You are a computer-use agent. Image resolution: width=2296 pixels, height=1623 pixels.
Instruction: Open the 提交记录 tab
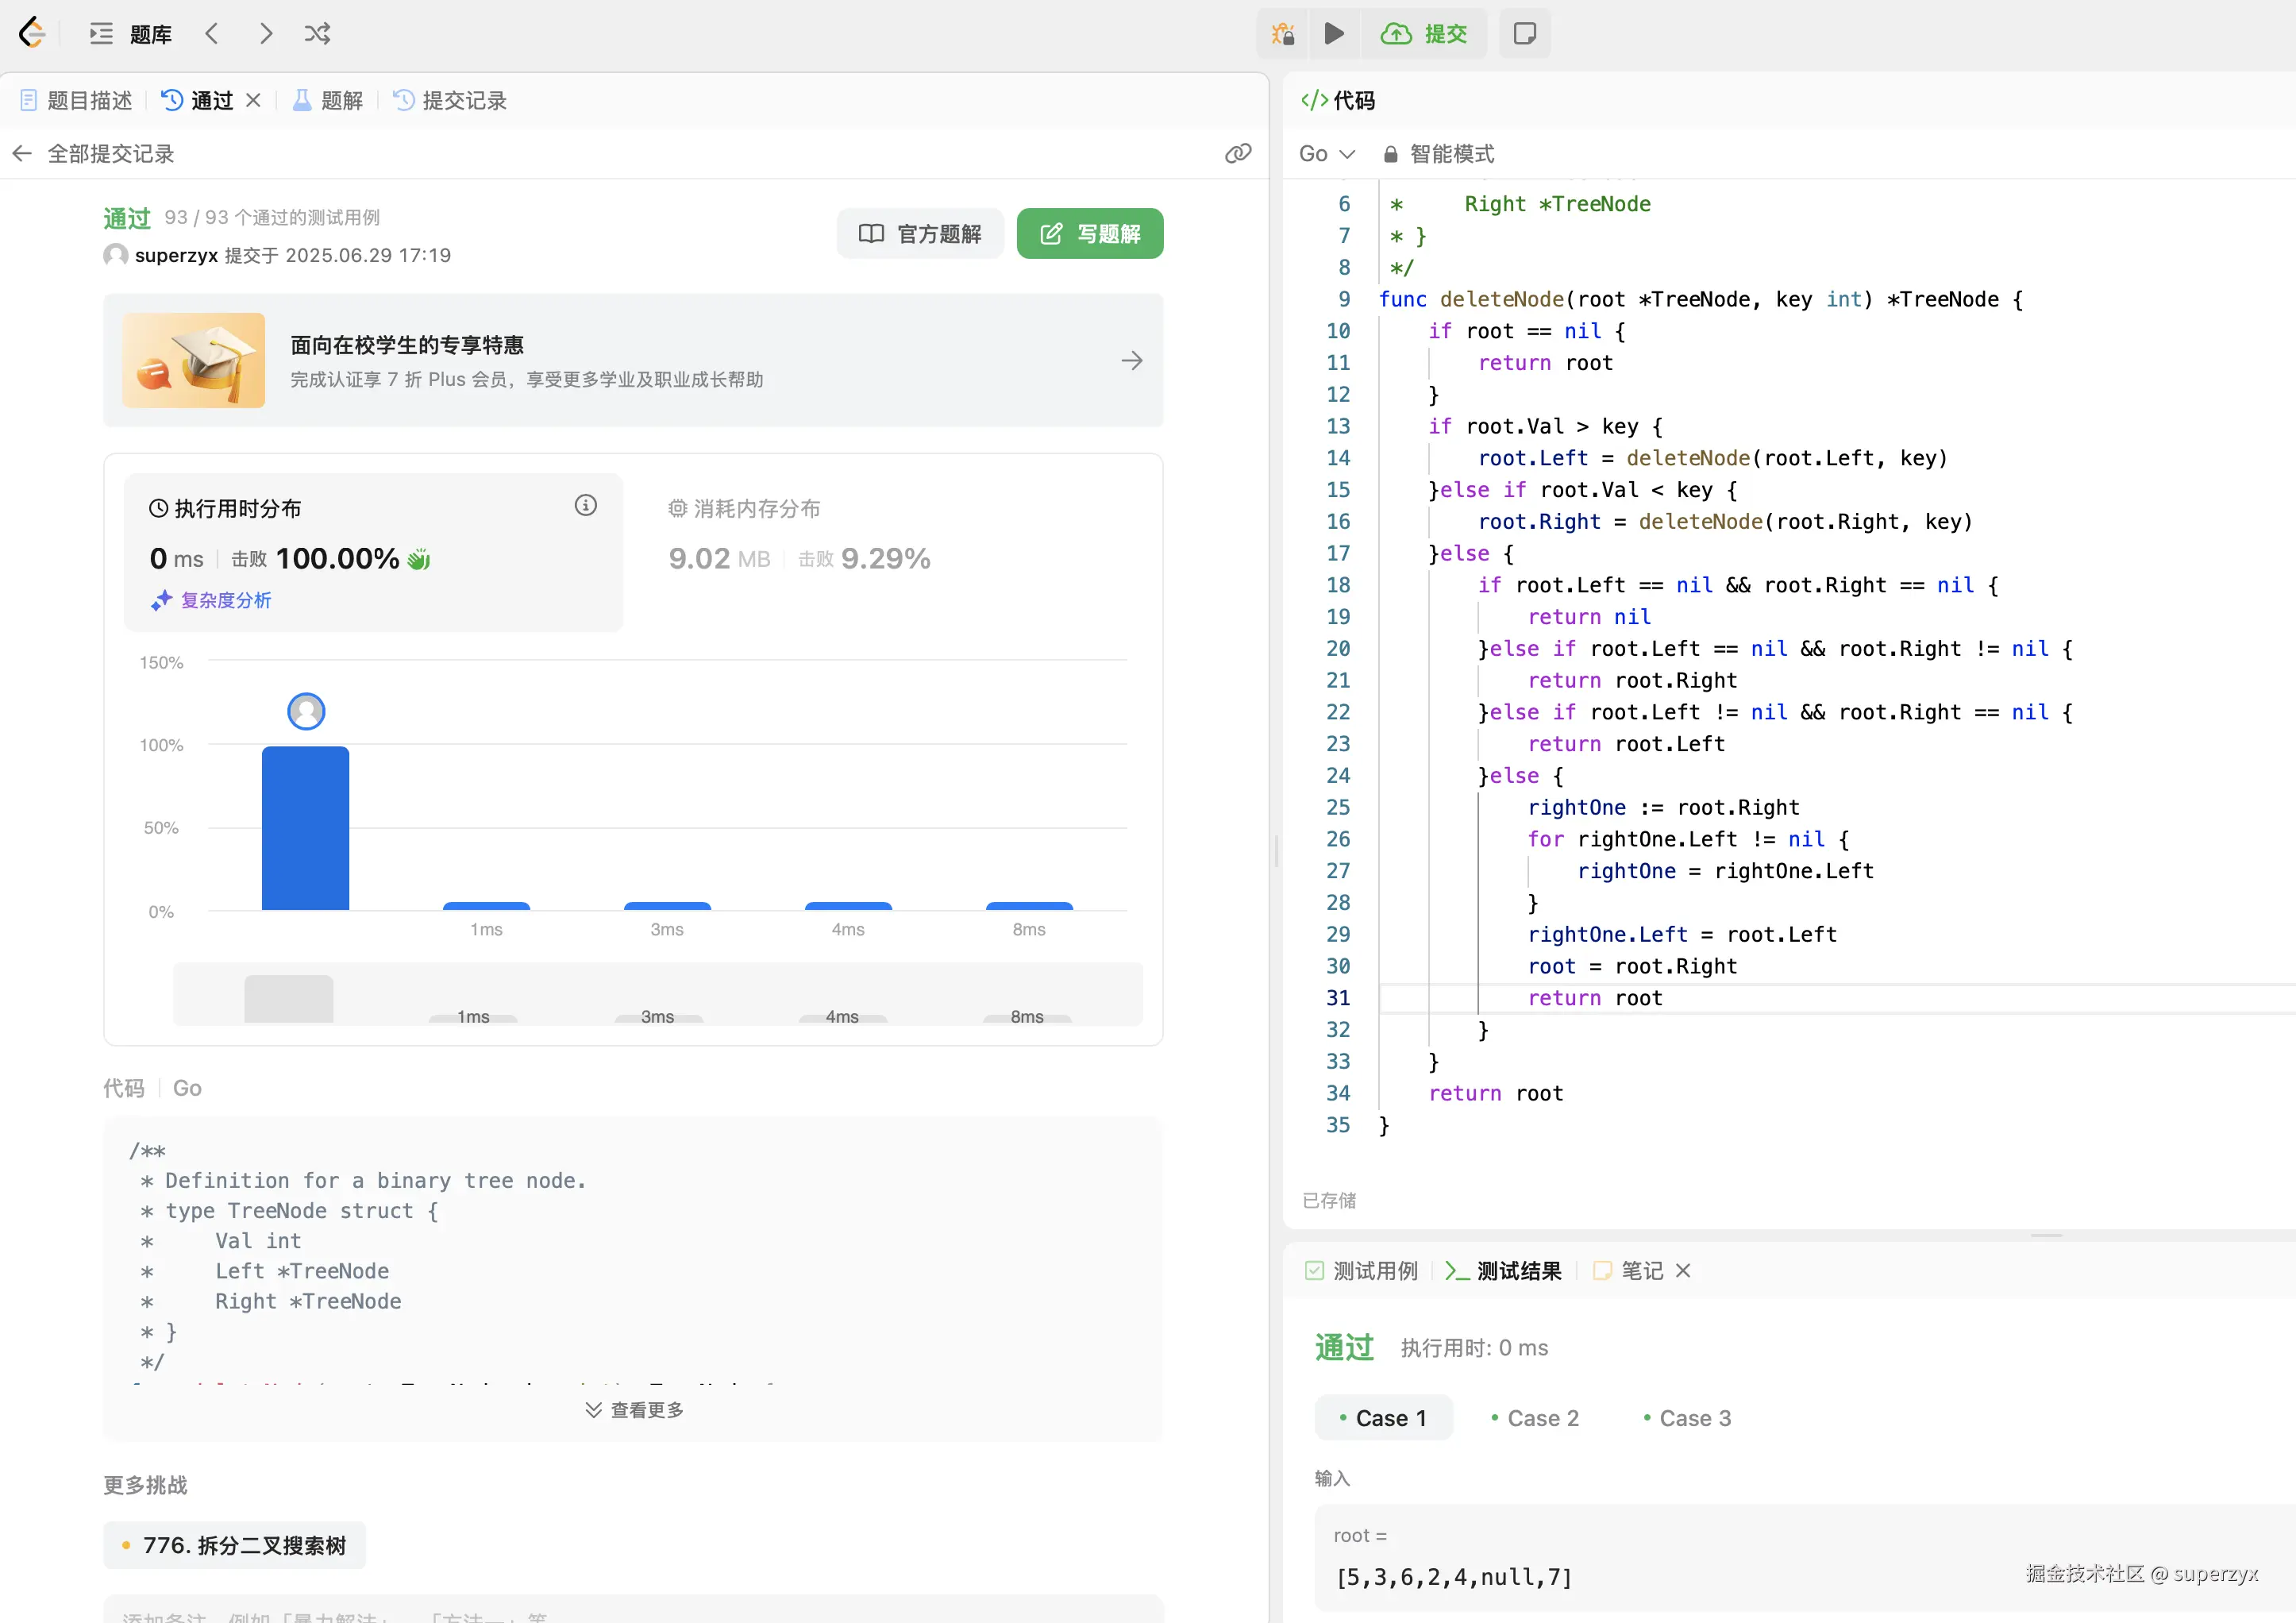point(450,100)
